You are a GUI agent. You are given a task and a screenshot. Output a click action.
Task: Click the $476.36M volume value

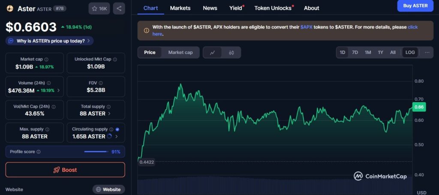pyautogui.click(x=21, y=91)
